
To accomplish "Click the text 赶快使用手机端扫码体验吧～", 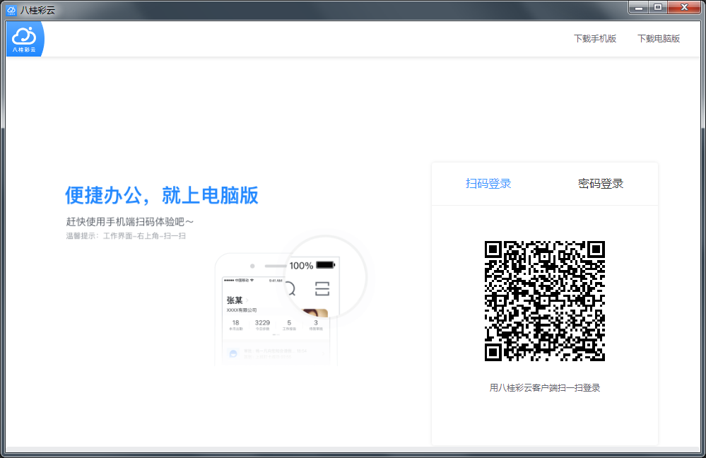I will [x=129, y=221].
